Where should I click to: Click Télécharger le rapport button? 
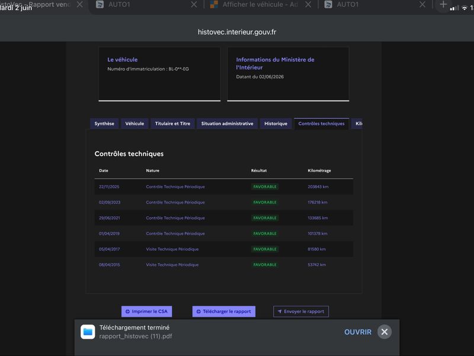(x=224, y=311)
